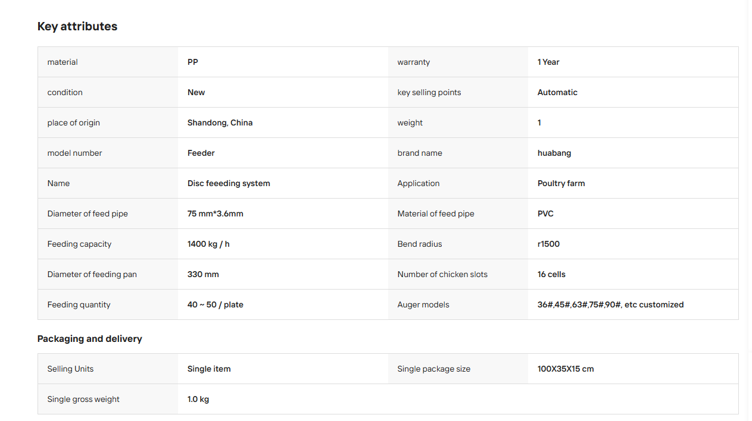Select the 'Single package size' label
The image size is (752, 421).
tap(434, 369)
